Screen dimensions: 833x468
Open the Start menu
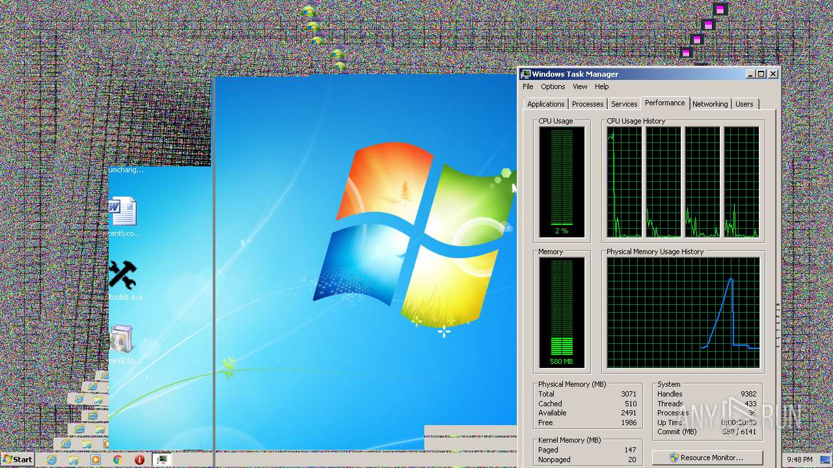(x=18, y=460)
